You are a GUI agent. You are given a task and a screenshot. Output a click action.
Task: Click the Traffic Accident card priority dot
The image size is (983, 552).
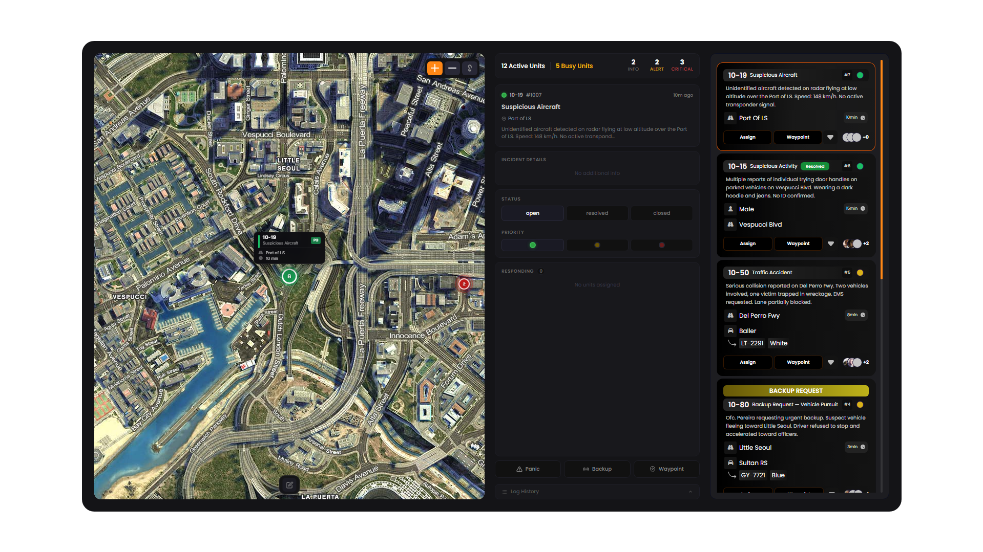point(860,273)
